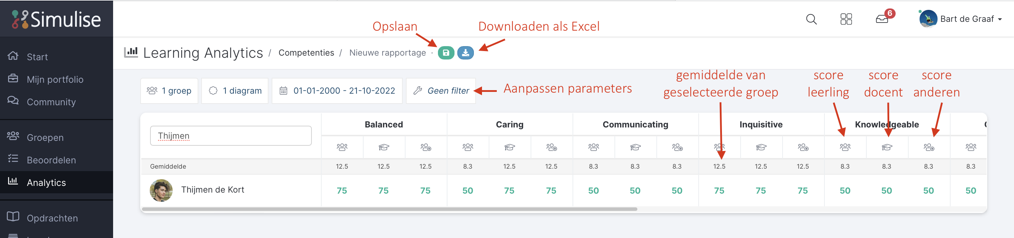Screen dimensions: 1014x238
Task: Open the 1 groep selector
Action: [x=169, y=91]
